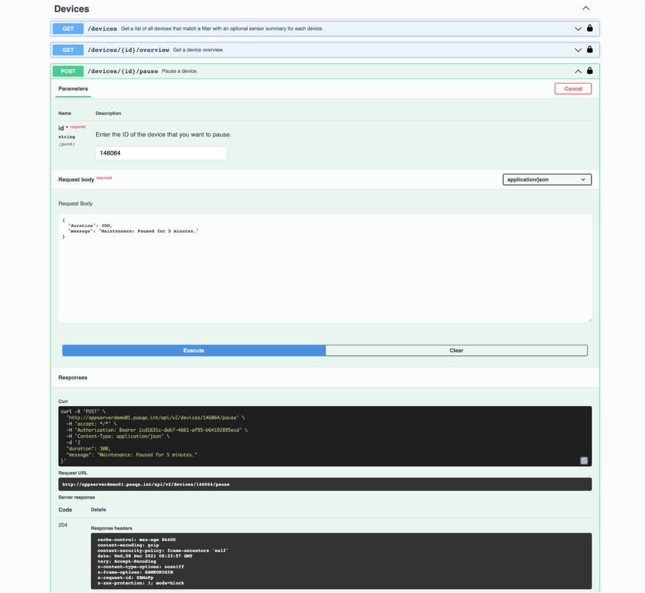This screenshot has height=593, width=645.
Task: Open authorization via padlock on /devices/{id}/pause
Action: pos(589,70)
